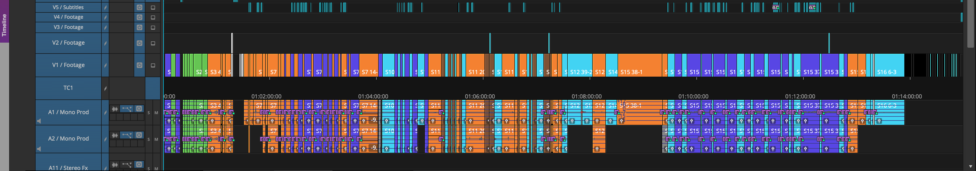Select the S16 6-3 clip on V1
The height and width of the screenshot is (171, 976).
889,65
